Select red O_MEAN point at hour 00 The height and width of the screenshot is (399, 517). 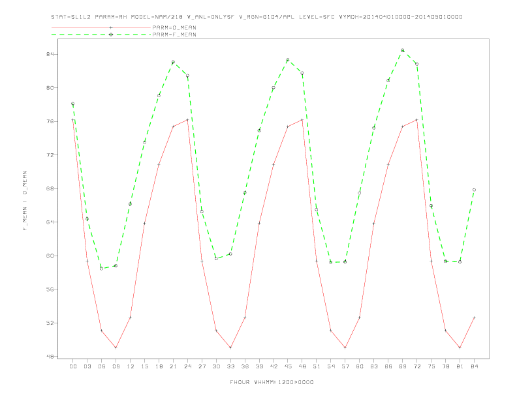tap(73, 120)
